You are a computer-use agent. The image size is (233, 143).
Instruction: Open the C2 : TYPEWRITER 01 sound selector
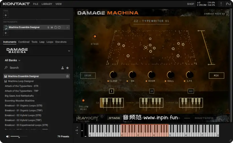[151, 21]
